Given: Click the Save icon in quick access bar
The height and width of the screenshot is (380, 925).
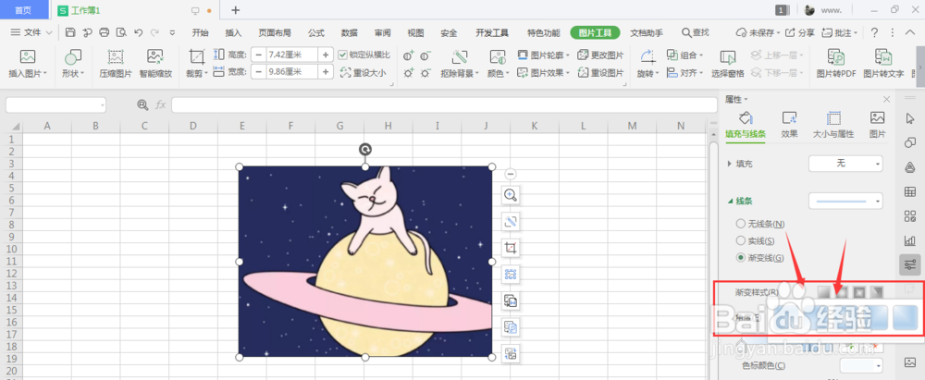Looking at the screenshot, I should pos(70,32).
